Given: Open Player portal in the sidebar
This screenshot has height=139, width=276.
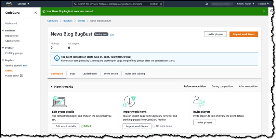Looking at the screenshot, I should point(12,76).
